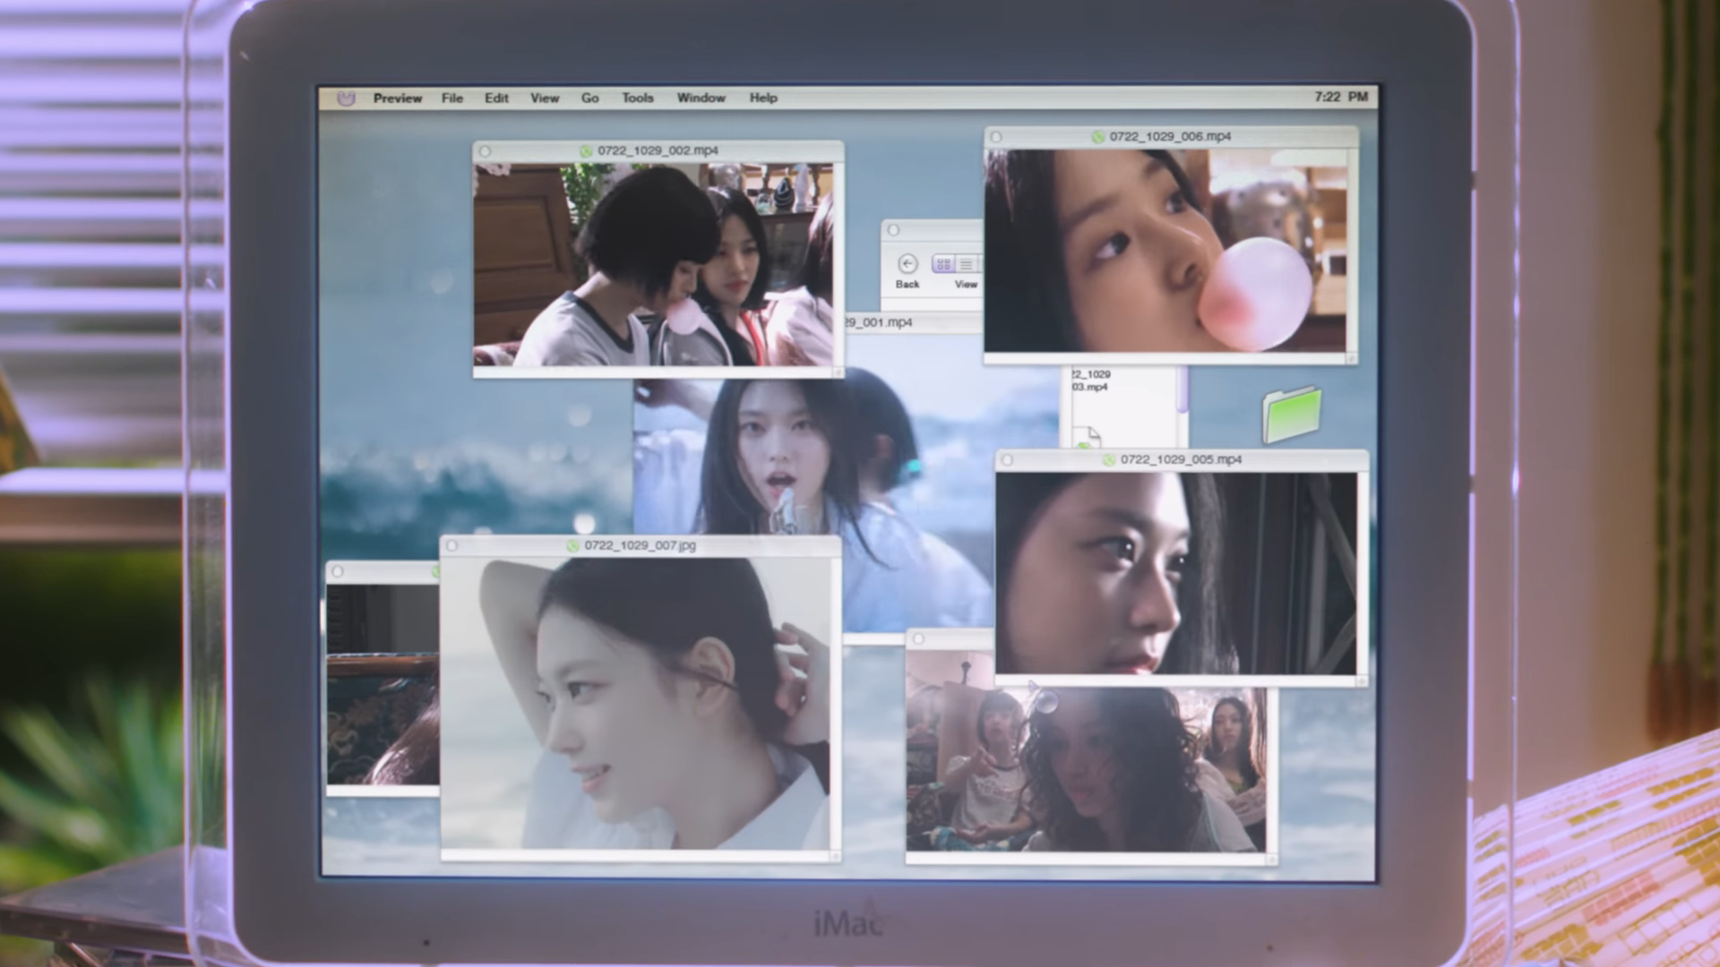
Task: Open the Go menu
Action: point(589,98)
